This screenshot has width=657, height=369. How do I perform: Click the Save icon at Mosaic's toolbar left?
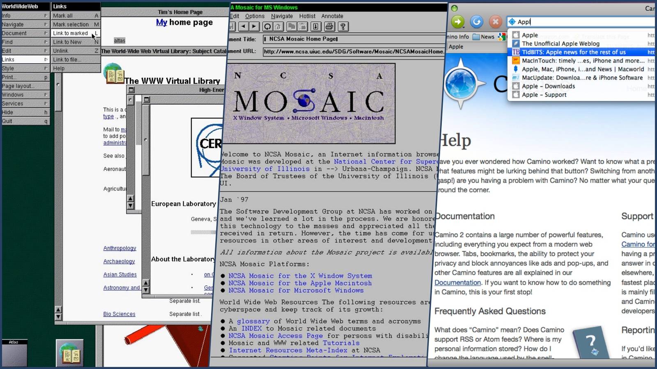pyautogui.click(x=232, y=26)
